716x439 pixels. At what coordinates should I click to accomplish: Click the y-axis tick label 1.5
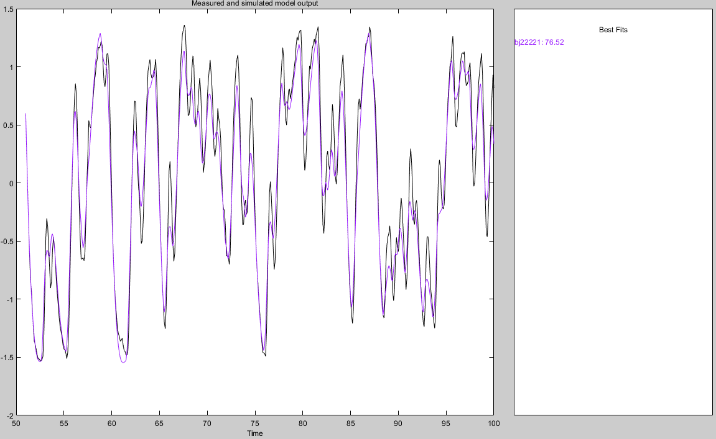point(8,9)
